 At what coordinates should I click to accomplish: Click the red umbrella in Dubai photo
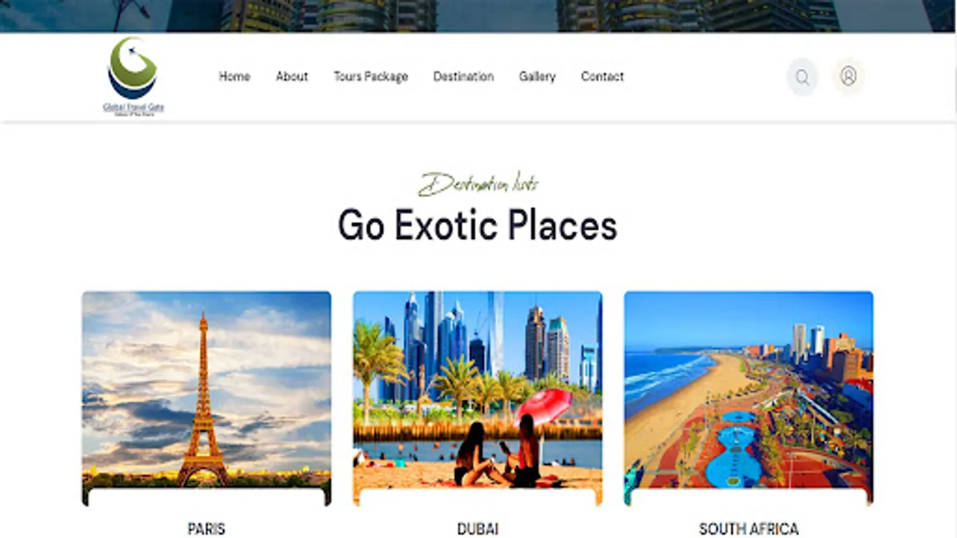[544, 405]
